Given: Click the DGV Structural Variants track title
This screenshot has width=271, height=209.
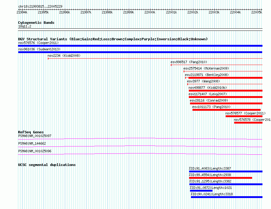Looking at the screenshot, I should point(113,39).
